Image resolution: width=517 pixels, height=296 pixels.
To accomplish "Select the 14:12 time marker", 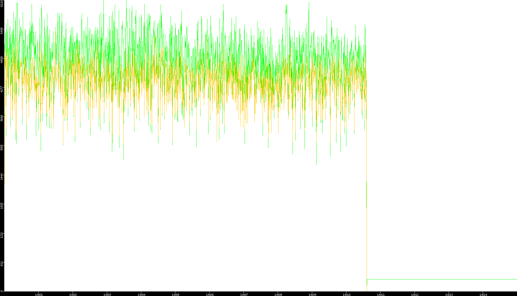I will pos(415,295).
